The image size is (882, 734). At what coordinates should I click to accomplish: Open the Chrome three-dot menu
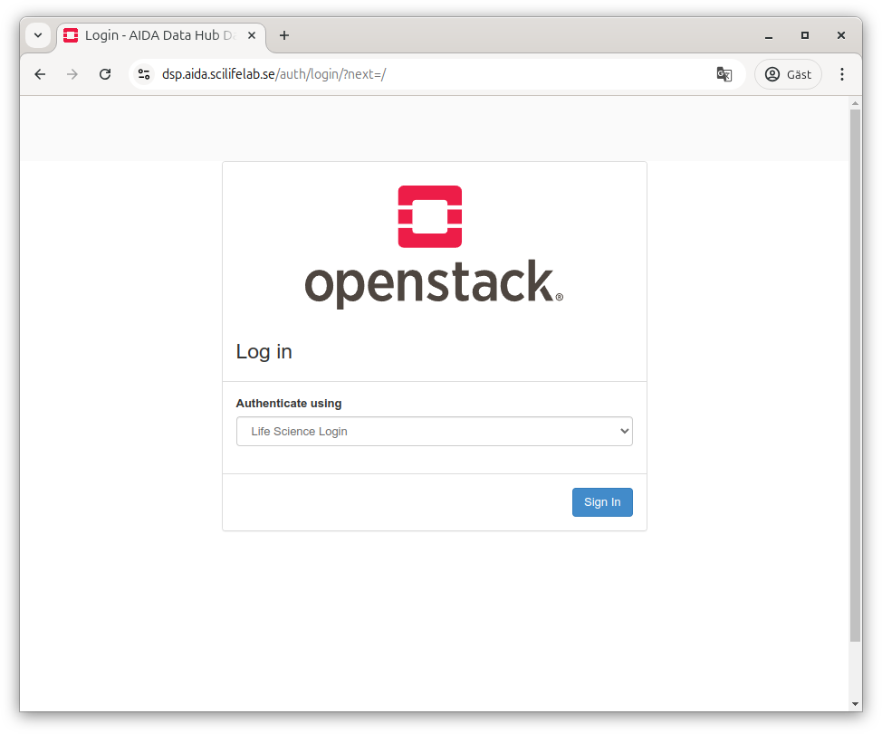pyautogui.click(x=841, y=74)
